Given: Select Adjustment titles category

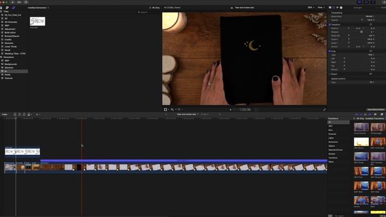Looking at the screenshot, I should (x=10, y=29).
